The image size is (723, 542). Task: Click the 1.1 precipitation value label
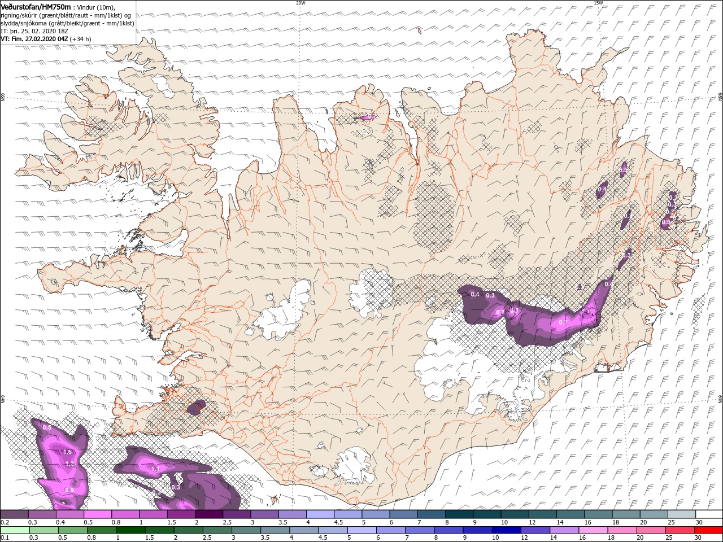point(155,469)
